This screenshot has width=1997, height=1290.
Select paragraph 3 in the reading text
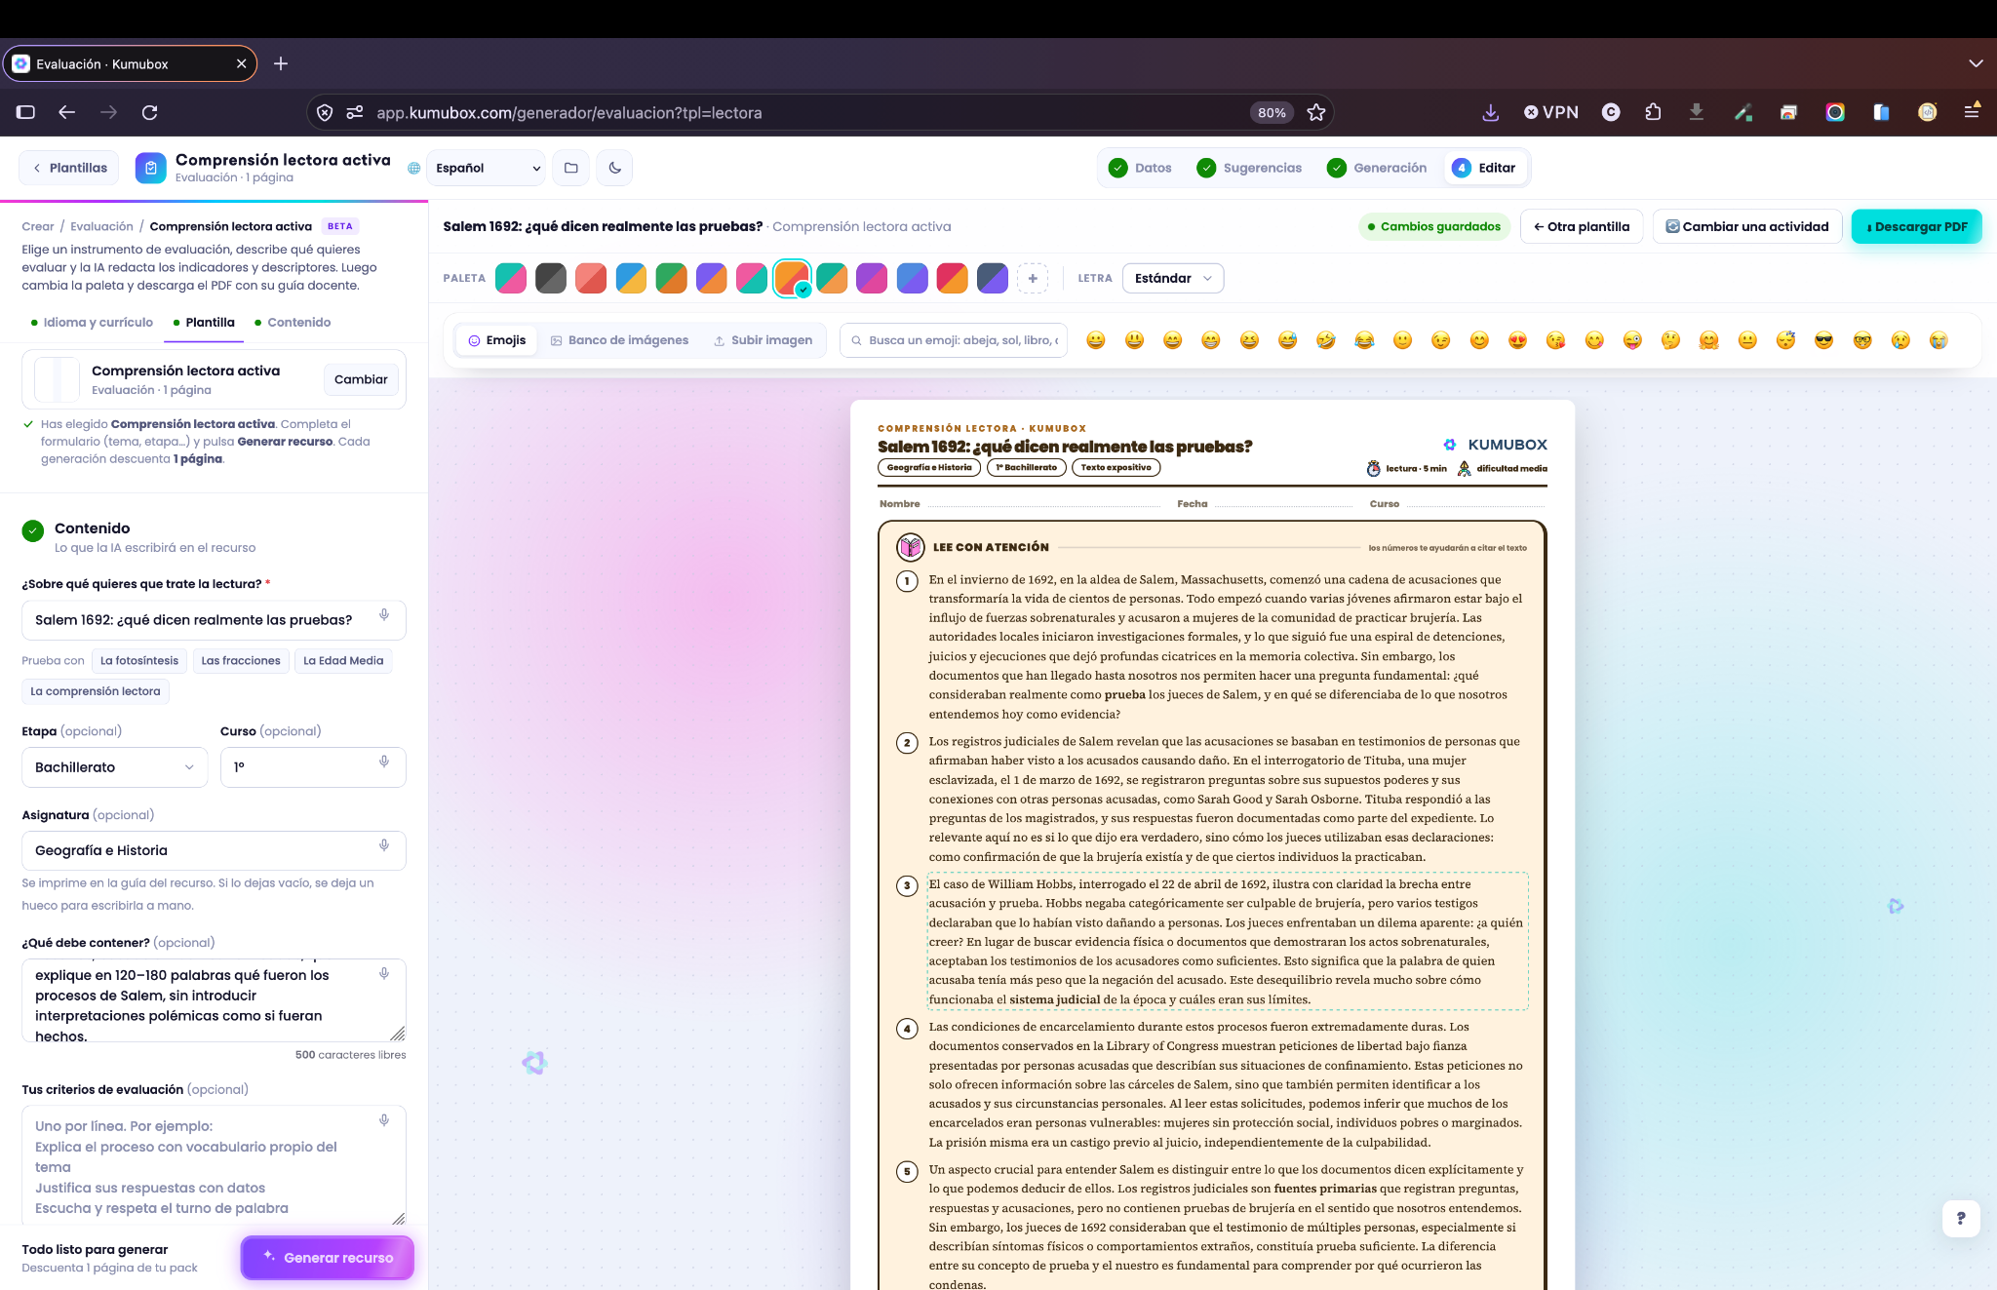tap(1227, 941)
